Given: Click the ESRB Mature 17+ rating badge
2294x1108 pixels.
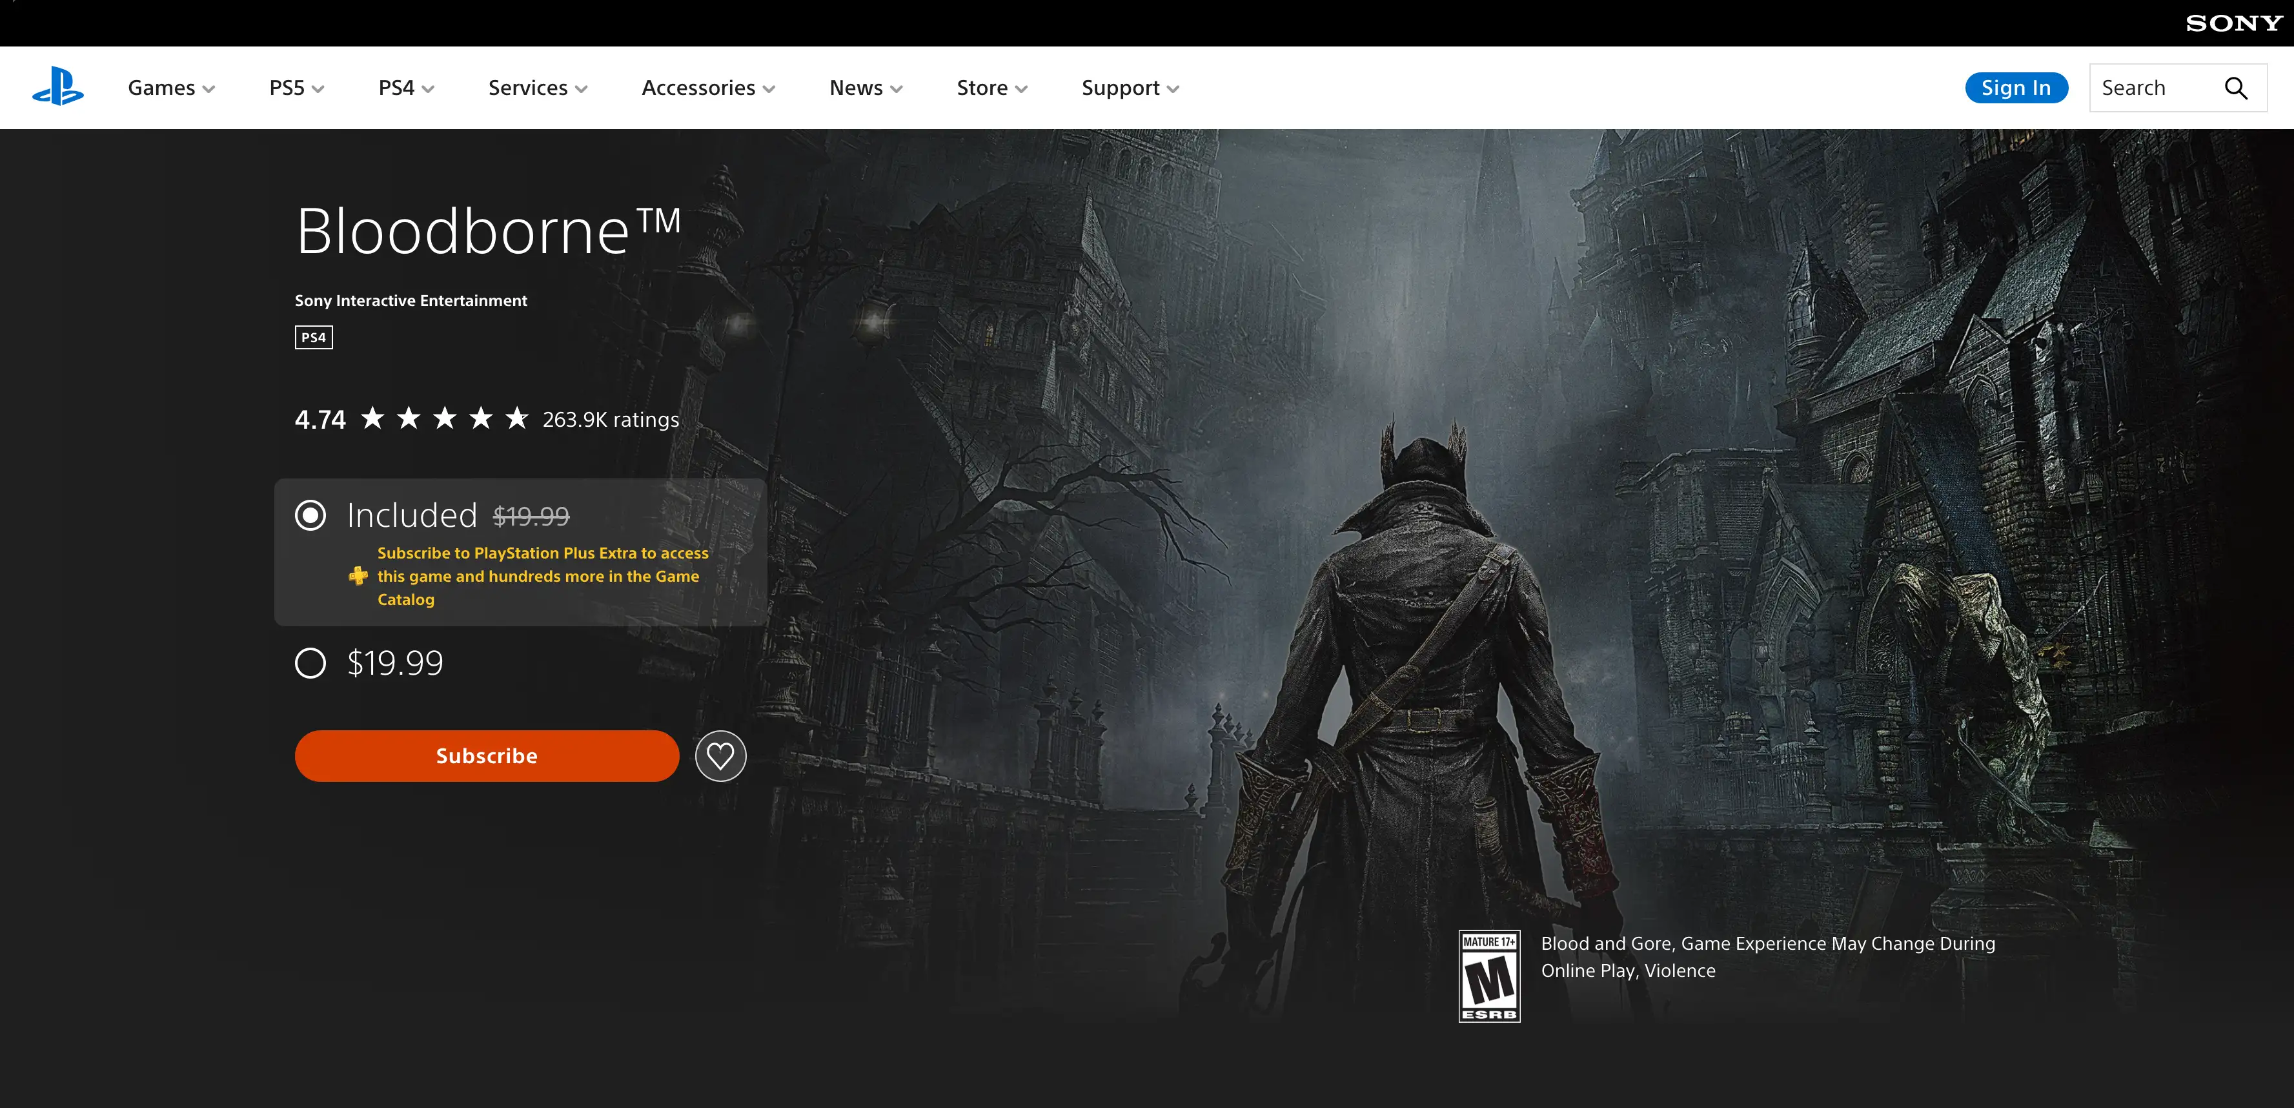Looking at the screenshot, I should coord(1489,976).
